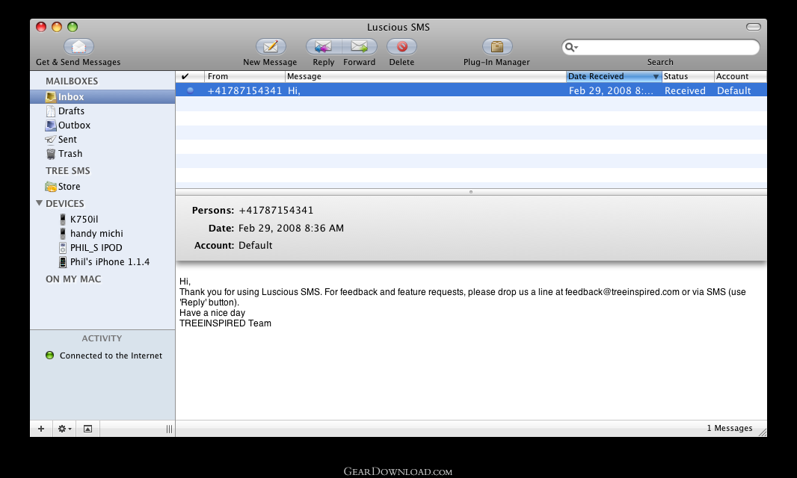Click the TREEINSPIRED Team signature line

(x=225, y=323)
